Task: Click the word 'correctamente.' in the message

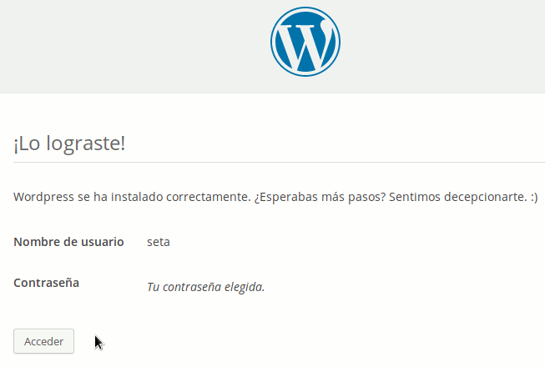Action: coord(209,197)
